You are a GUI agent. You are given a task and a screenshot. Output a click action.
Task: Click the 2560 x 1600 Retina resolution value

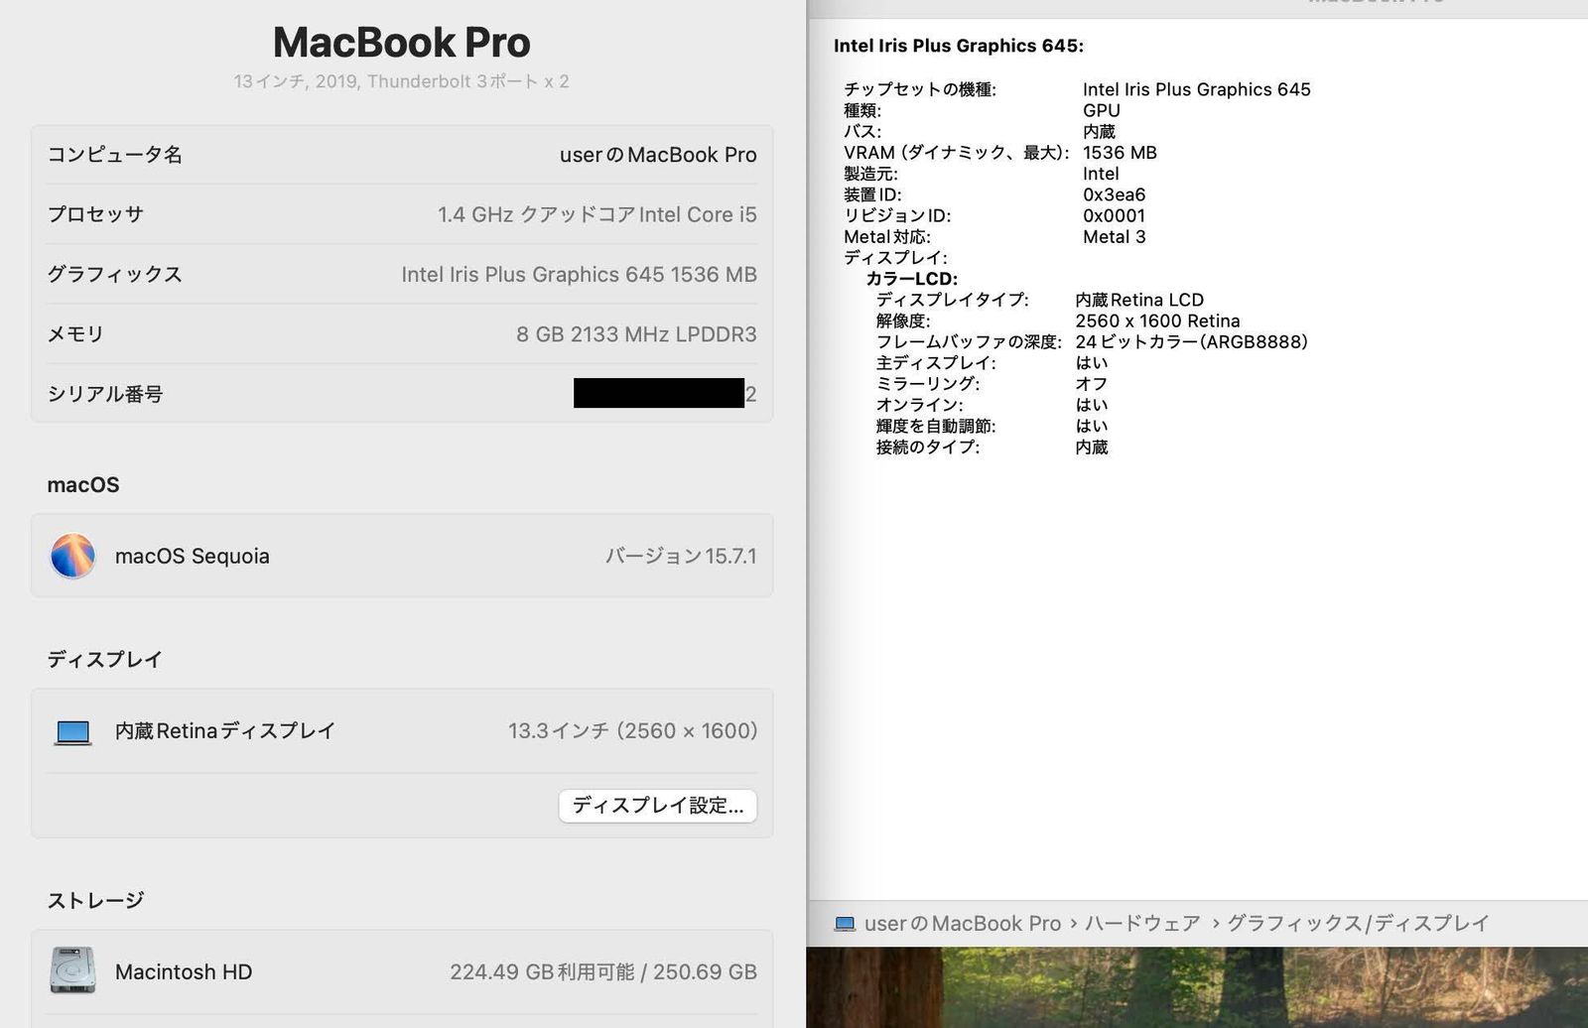point(1158,321)
